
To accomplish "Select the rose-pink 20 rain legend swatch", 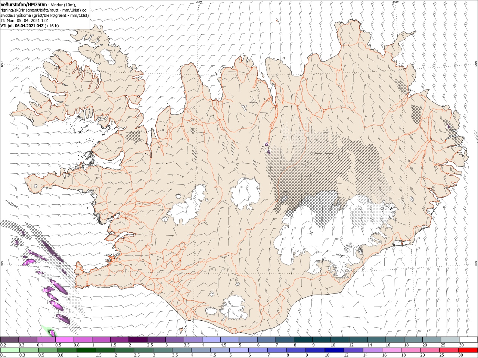I will click(429, 350).
